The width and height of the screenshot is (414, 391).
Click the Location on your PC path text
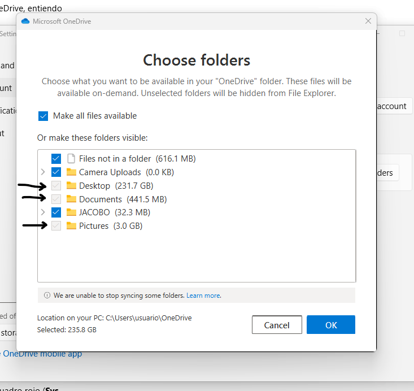tap(114, 318)
